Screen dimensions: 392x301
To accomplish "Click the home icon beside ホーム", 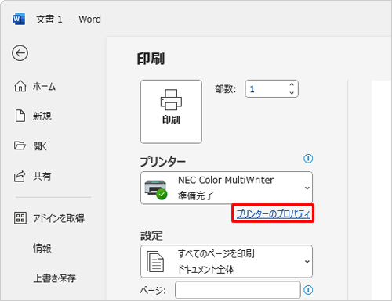I will (x=20, y=86).
